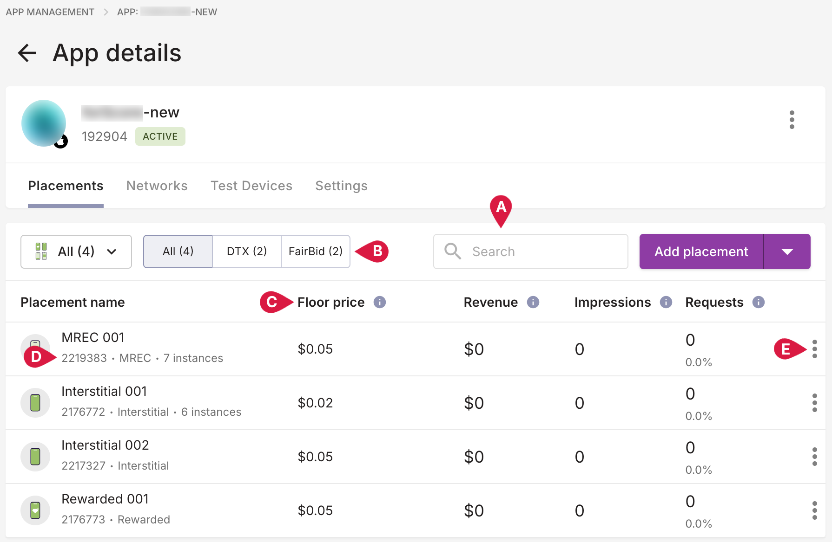Select the DTX (2) filter

pos(247,252)
